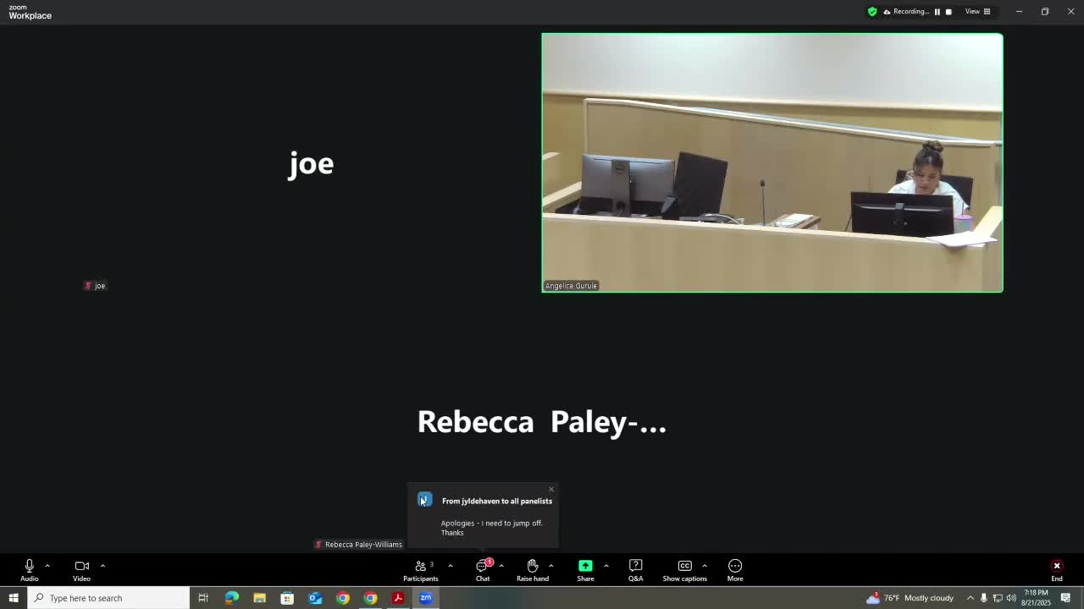Open the weather widget showing 76°F

(x=909, y=598)
